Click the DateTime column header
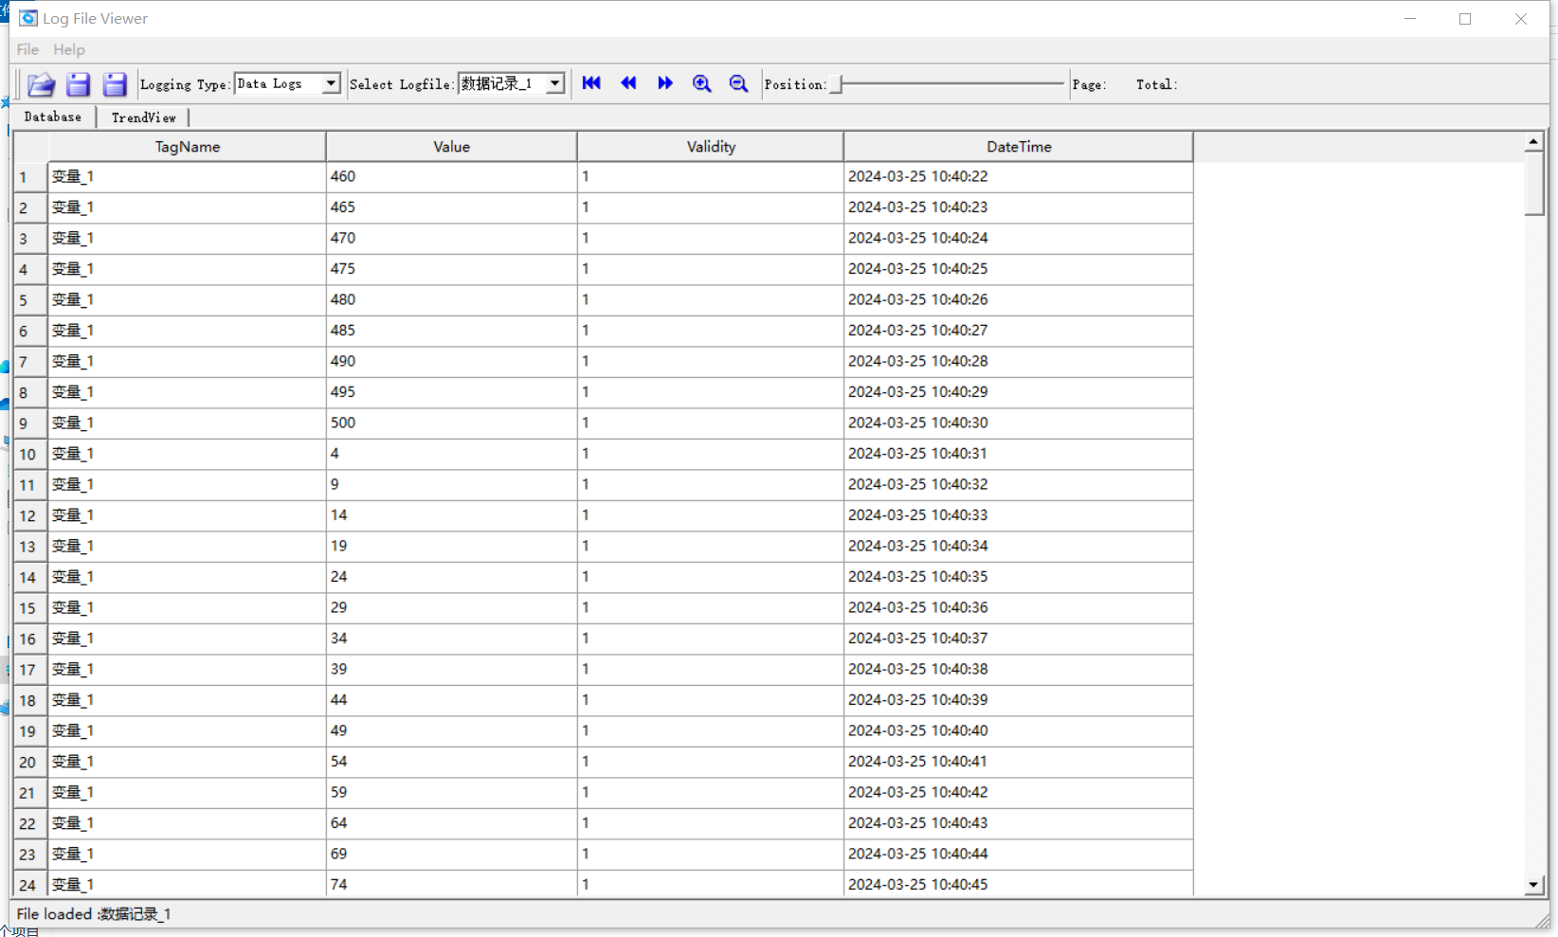The image size is (1558, 937). pyautogui.click(x=1019, y=147)
